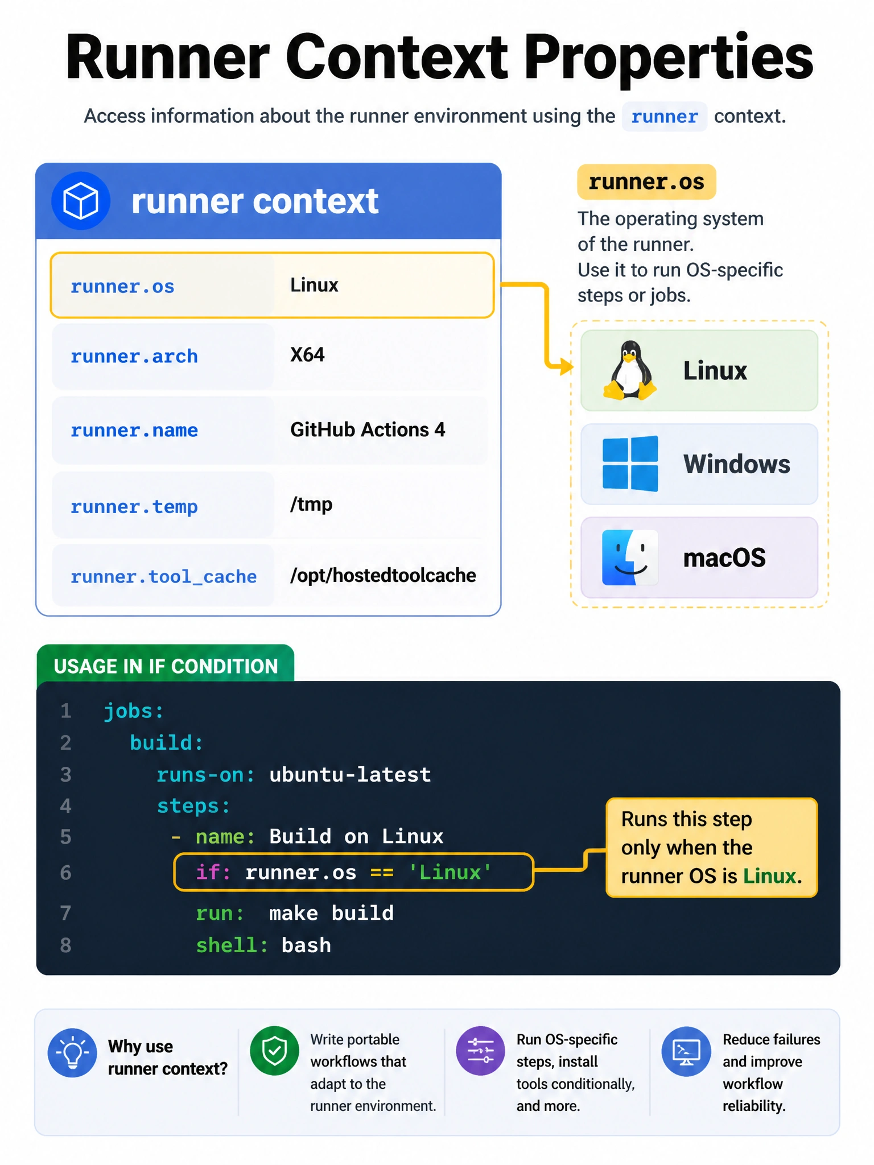Viewport: 874px width, 1165px height.
Task: Click the X64 value
Action: pos(307,355)
